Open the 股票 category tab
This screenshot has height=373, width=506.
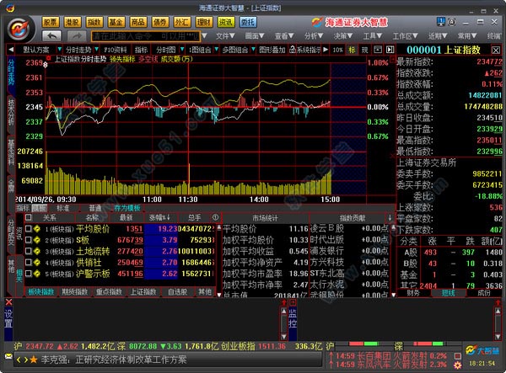51,22
